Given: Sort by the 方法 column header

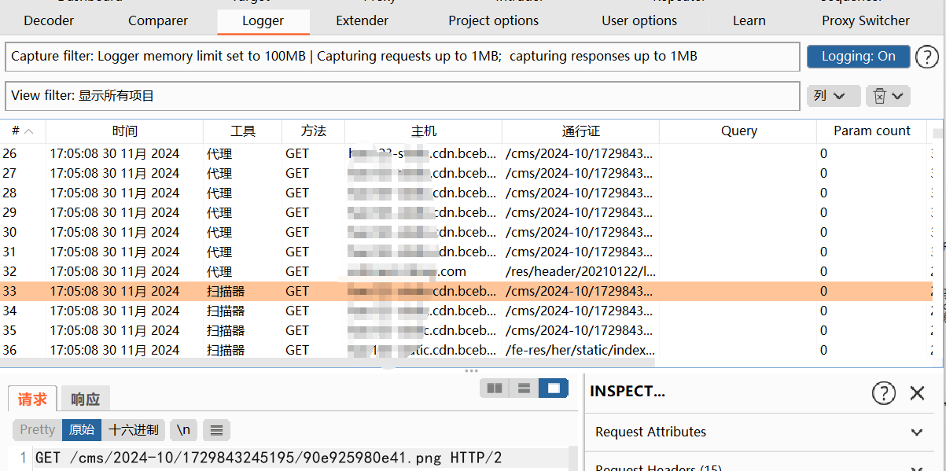Looking at the screenshot, I should (313, 131).
